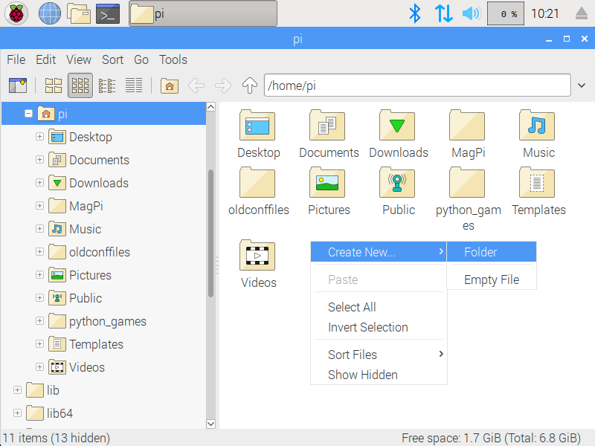Viewport: 595px width, 446px height.
Task: Open the Videos folder in the file pane
Action: 258,257
